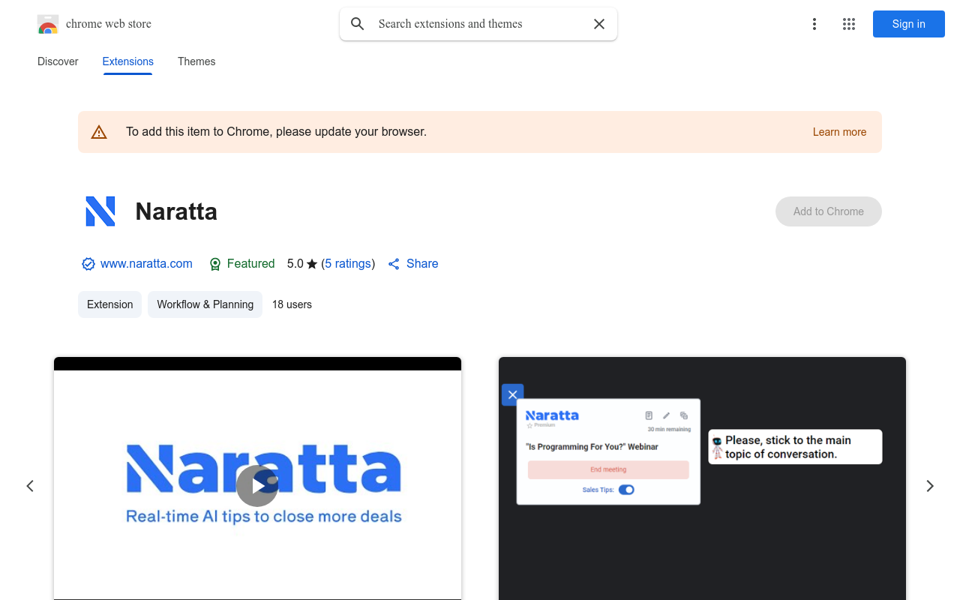
Task: Click the Share link text
Action: [422, 264]
